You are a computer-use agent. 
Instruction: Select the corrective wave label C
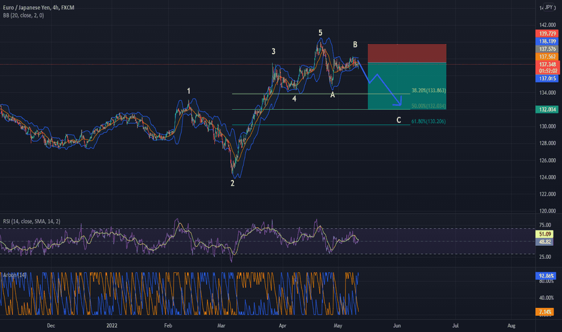(399, 120)
